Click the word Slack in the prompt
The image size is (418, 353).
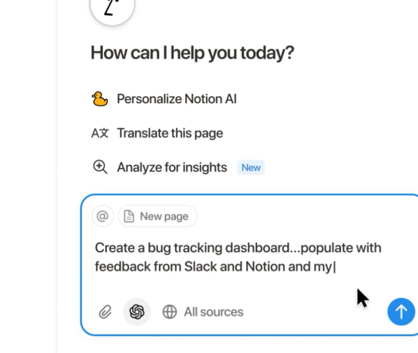(200, 266)
